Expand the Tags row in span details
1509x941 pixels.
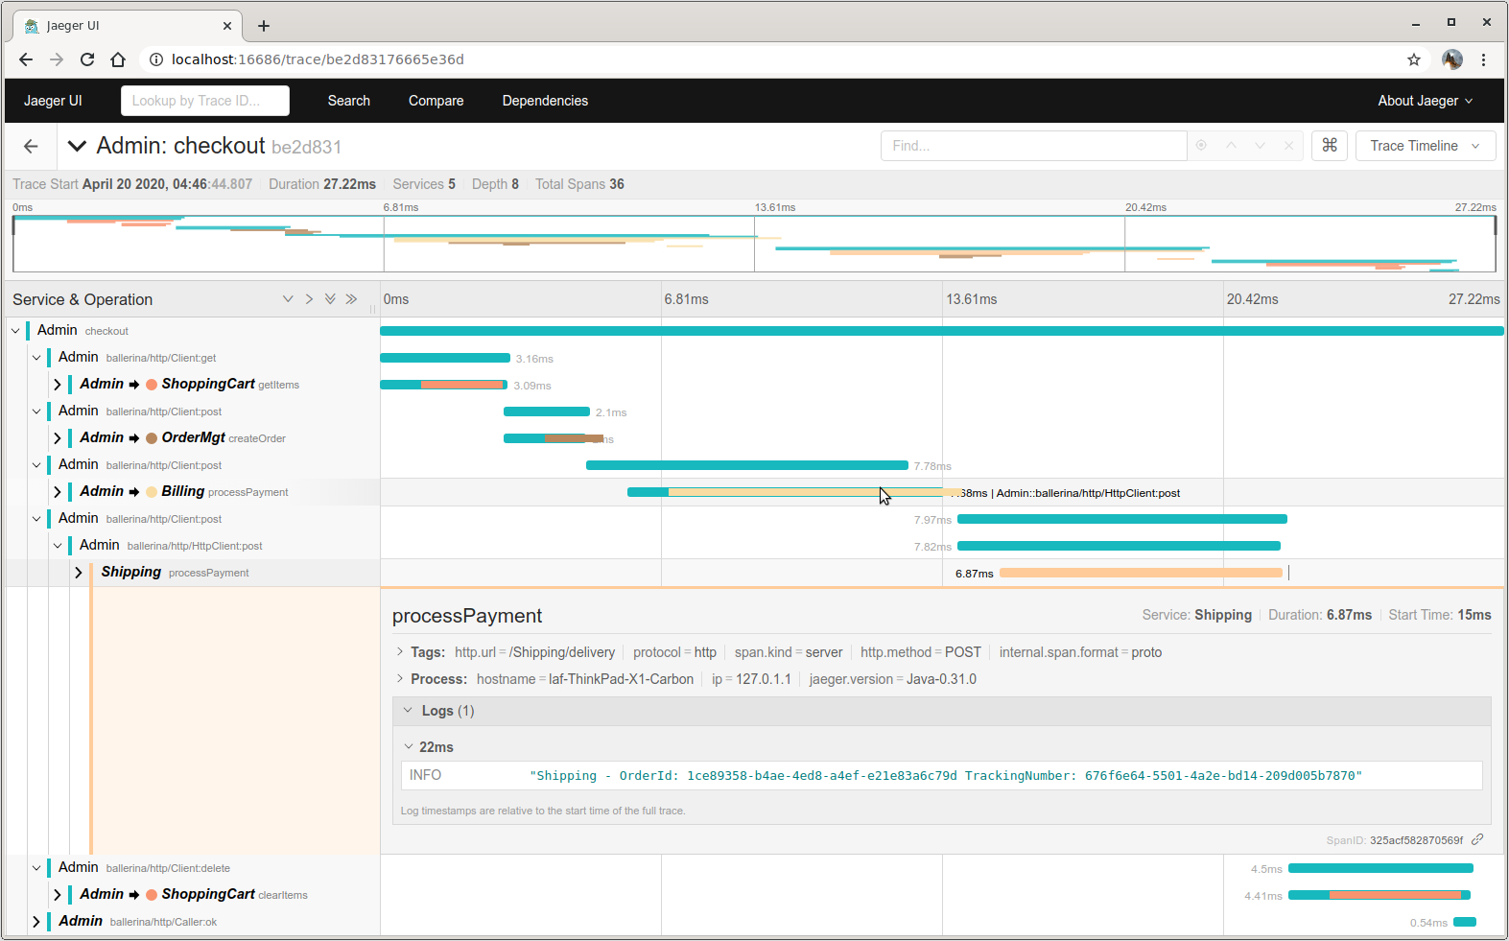400,652
